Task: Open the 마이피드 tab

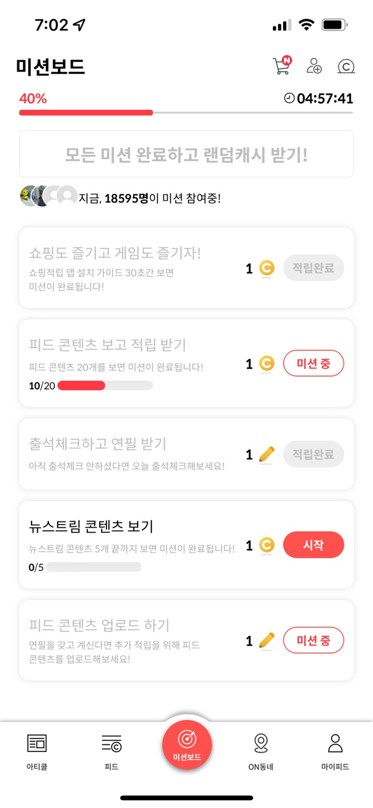Action: [x=335, y=752]
